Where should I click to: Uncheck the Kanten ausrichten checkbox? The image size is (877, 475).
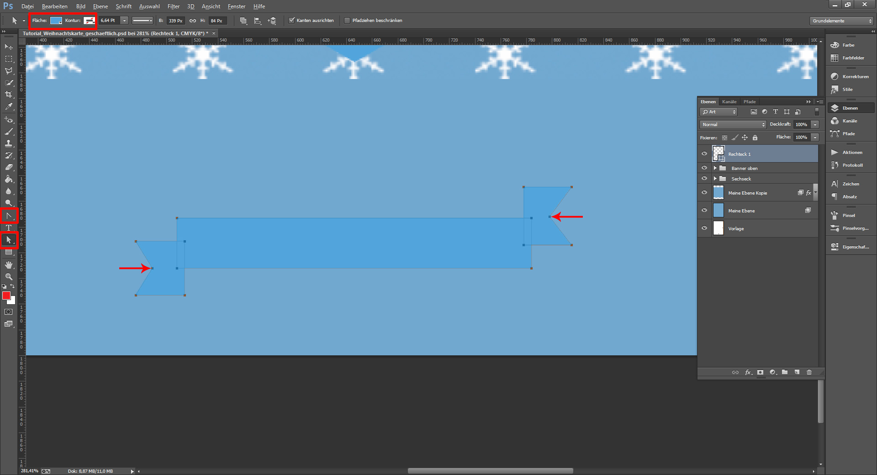[292, 20]
